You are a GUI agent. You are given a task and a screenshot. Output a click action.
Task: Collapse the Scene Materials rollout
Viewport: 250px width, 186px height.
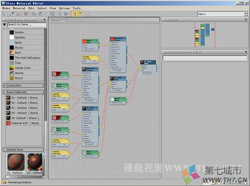point(23,92)
